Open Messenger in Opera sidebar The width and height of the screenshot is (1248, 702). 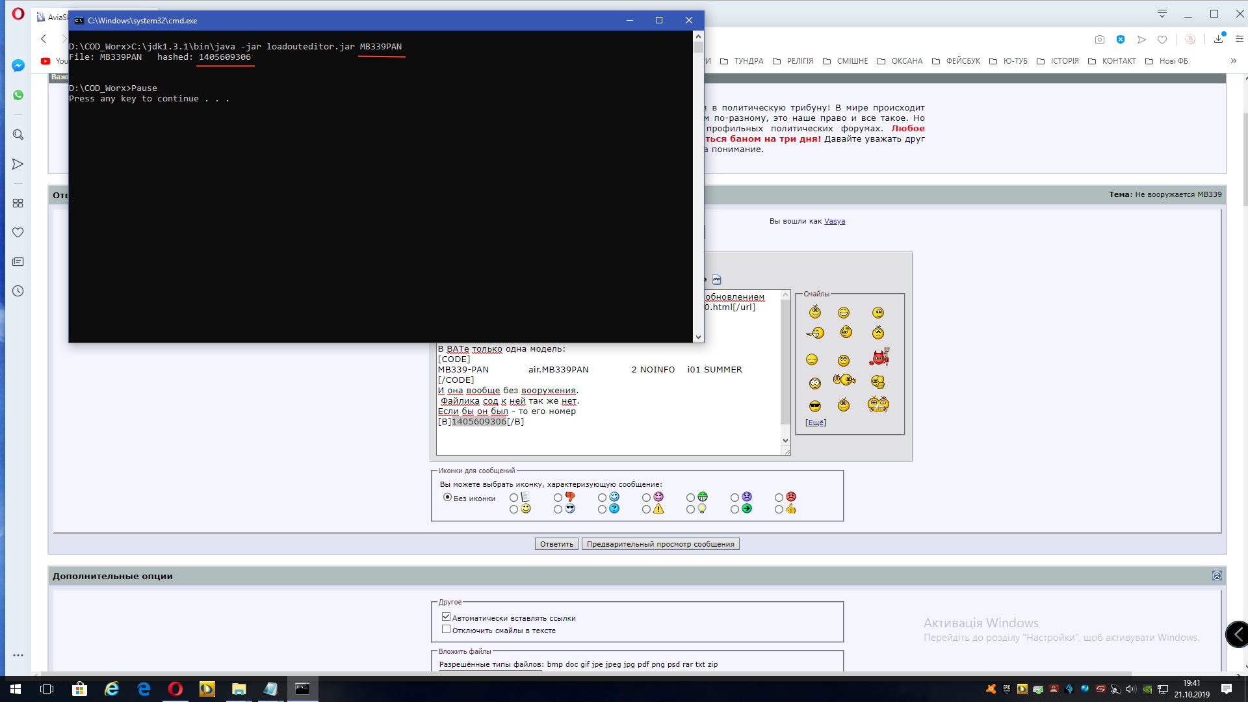coord(18,66)
